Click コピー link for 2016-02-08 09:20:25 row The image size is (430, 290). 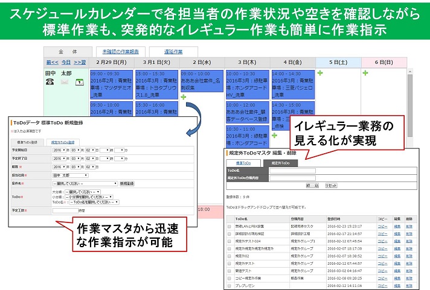382,278
